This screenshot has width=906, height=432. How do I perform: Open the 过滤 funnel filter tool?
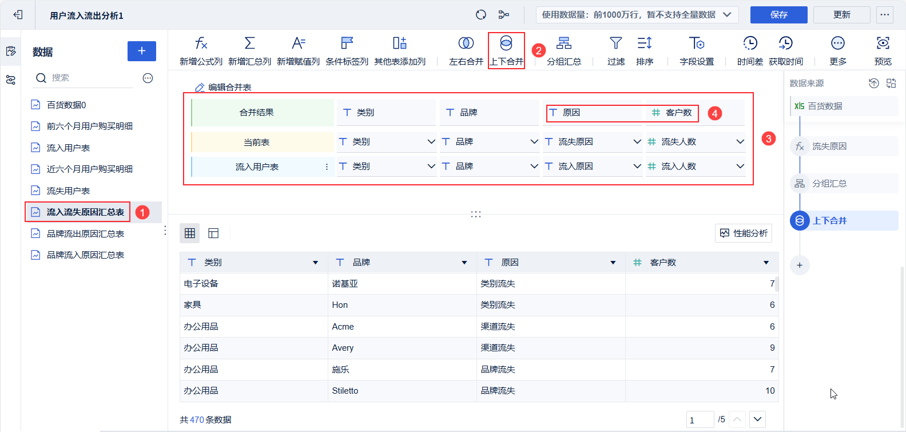tap(615, 43)
